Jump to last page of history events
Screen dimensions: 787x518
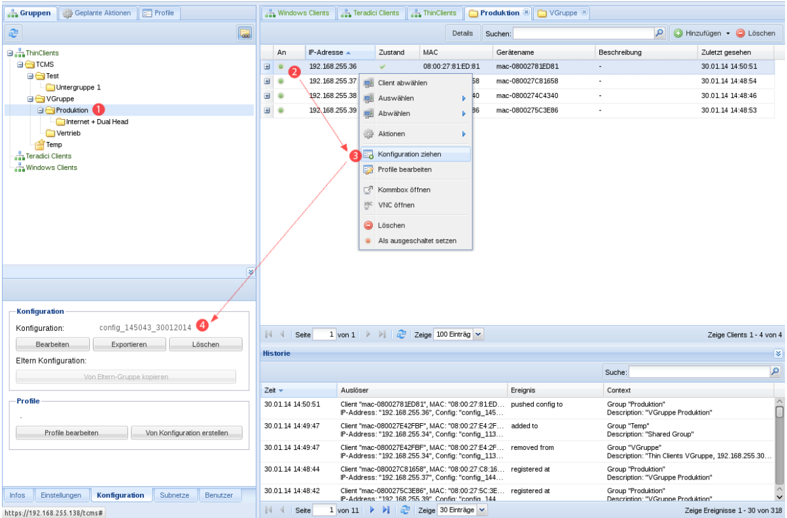[x=386, y=509]
